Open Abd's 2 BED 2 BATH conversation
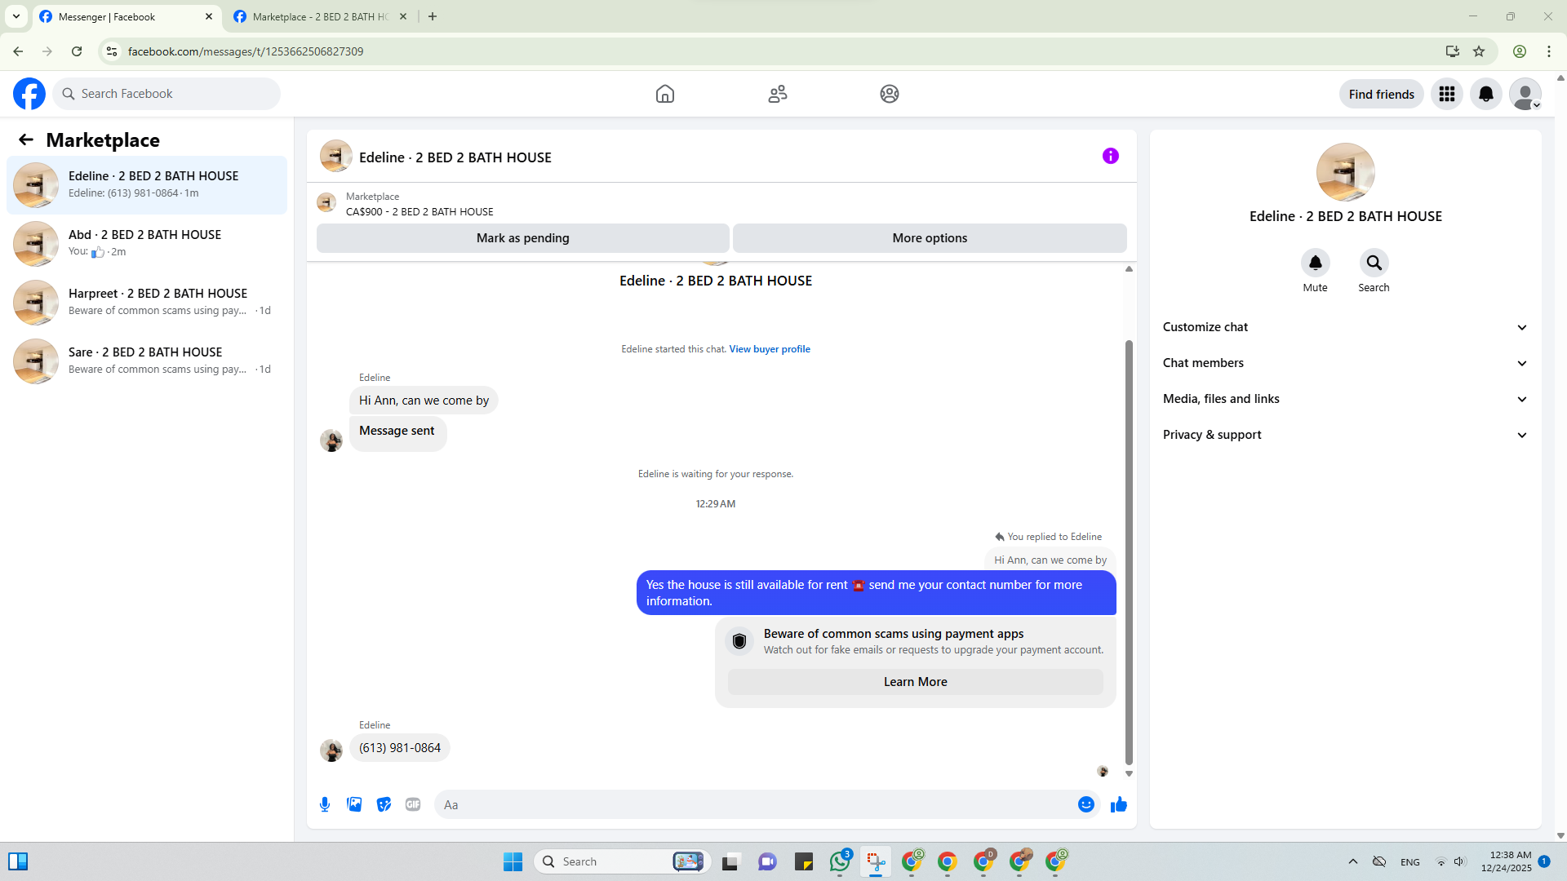The image size is (1567, 881). pos(147,243)
